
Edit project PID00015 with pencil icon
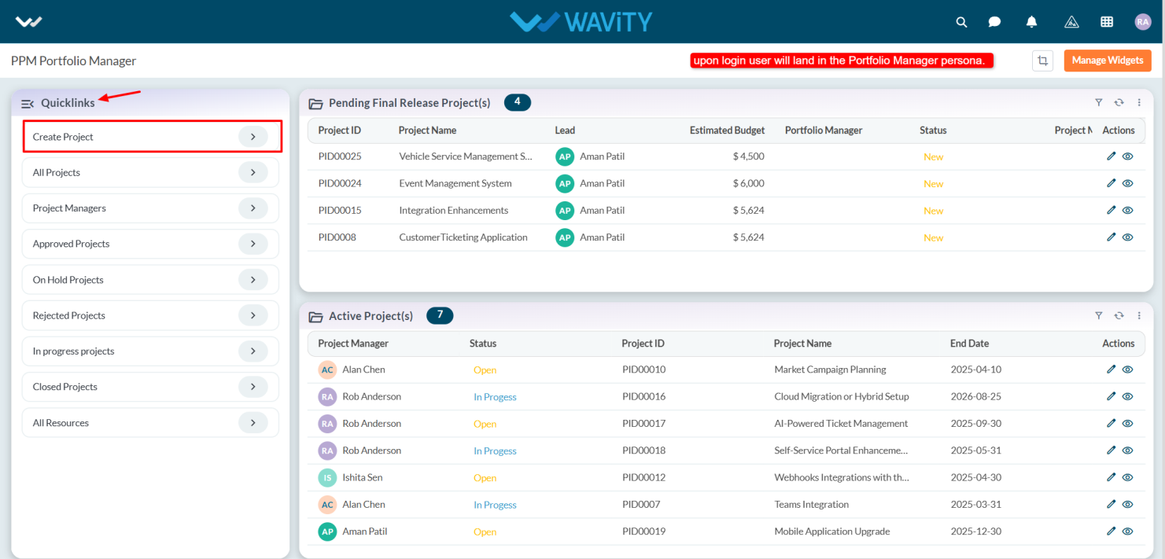[1112, 210]
